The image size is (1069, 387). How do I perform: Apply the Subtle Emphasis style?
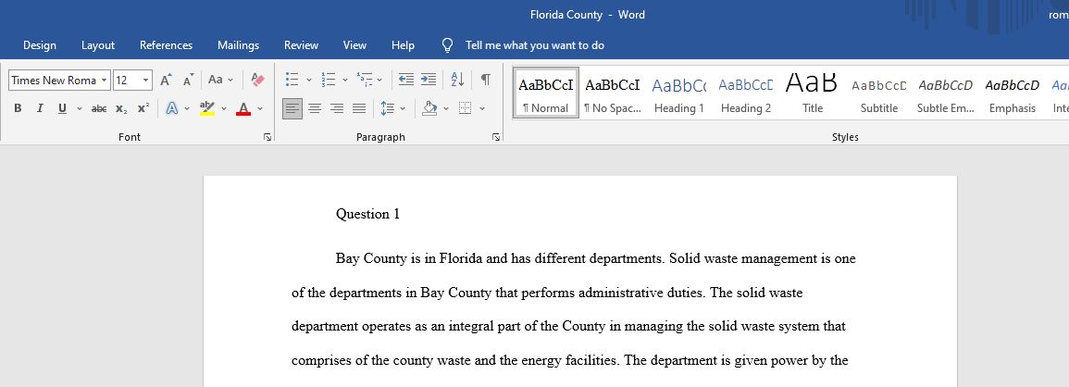coord(946,93)
